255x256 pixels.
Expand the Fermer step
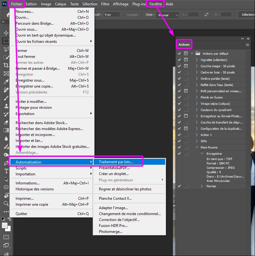[x=202, y=186]
